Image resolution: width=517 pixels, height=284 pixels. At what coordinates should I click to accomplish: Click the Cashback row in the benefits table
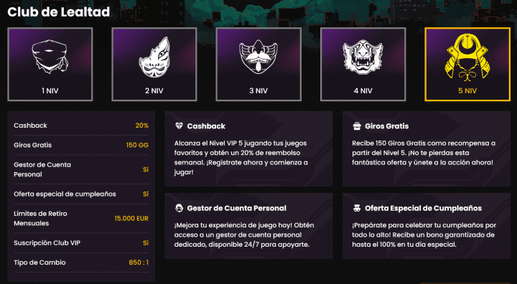click(81, 126)
